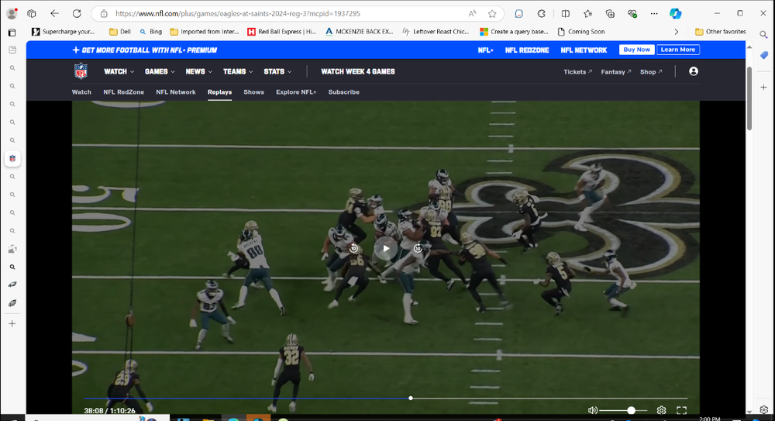Open video player settings gear
Viewport: 775px width, 421px height.
pos(661,410)
